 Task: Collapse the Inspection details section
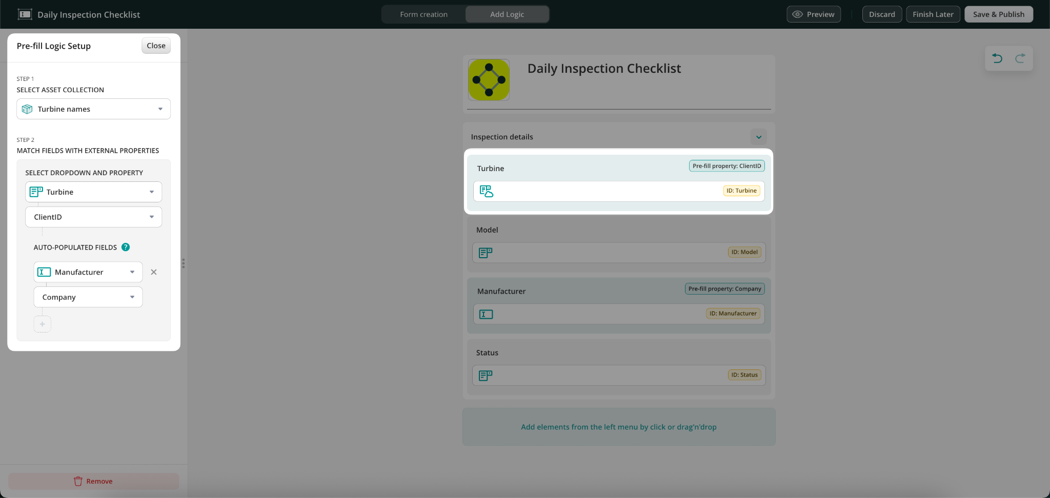click(x=758, y=137)
